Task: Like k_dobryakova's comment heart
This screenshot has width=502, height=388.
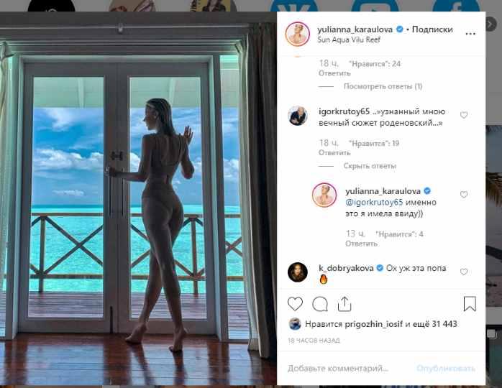Action: pyautogui.click(x=464, y=272)
